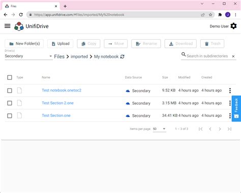Viewport: 241px width, 193px height.
Task: Bookmark this page with the star icon
Action: tap(210, 15)
